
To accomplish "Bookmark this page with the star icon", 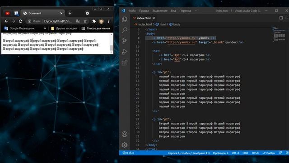I will coord(85,21).
